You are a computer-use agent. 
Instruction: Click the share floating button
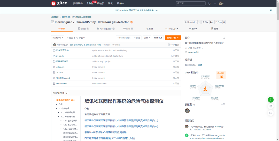click(x=271, y=106)
